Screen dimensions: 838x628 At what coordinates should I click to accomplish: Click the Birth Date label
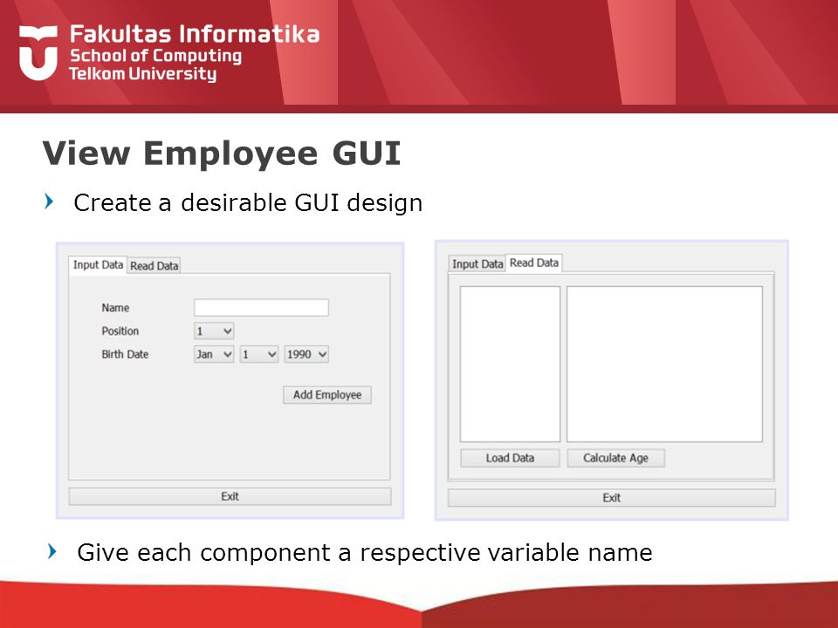pyautogui.click(x=125, y=354)
